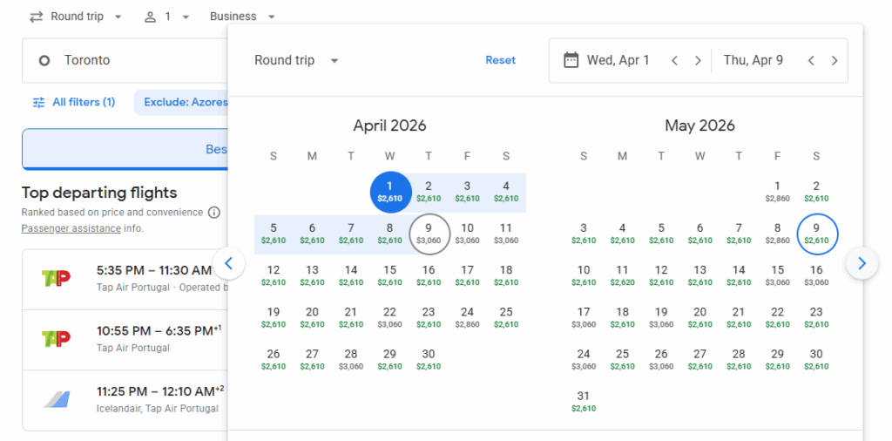Select April 16 in the calendar
The image size is (892, 441).
coord(429,275)
